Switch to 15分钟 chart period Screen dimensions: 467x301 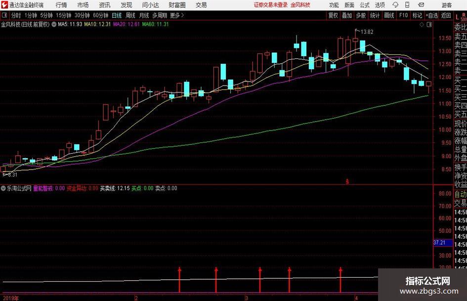[63, 15]
